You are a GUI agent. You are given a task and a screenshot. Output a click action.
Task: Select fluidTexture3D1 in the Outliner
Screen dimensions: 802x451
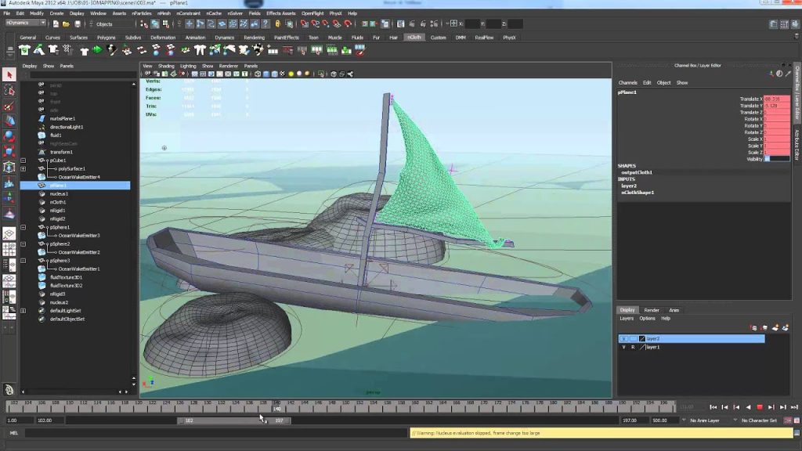point(66,277)
